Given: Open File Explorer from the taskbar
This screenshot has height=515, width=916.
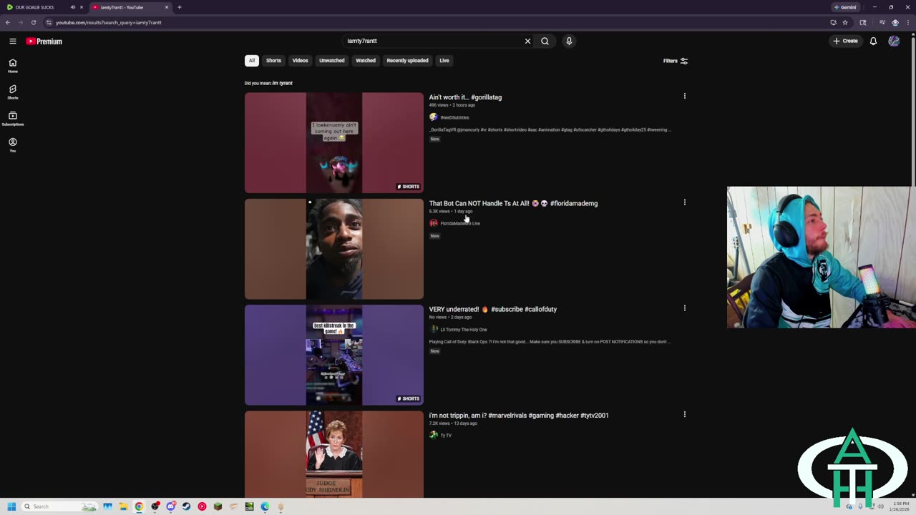Looking at the screenshot, I should point(123,506).
